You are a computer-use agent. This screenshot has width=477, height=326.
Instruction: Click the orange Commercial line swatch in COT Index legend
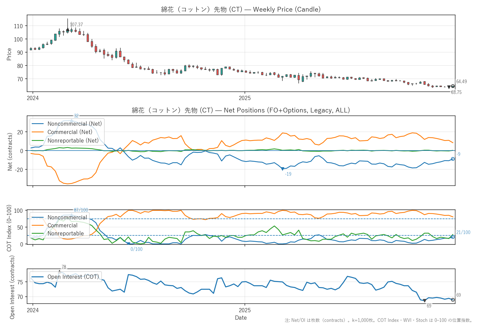point(38,225)
